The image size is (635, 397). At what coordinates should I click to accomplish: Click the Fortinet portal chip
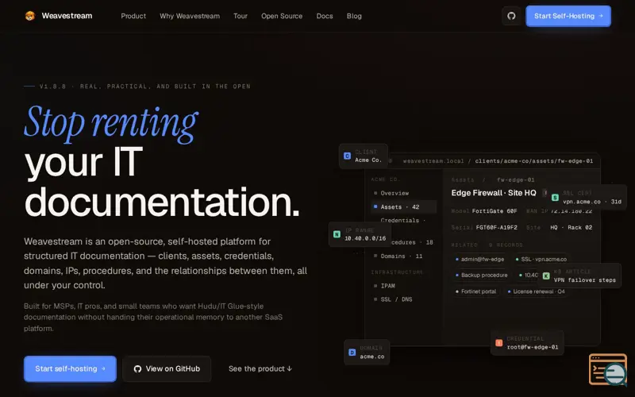[x=475, y=291]
